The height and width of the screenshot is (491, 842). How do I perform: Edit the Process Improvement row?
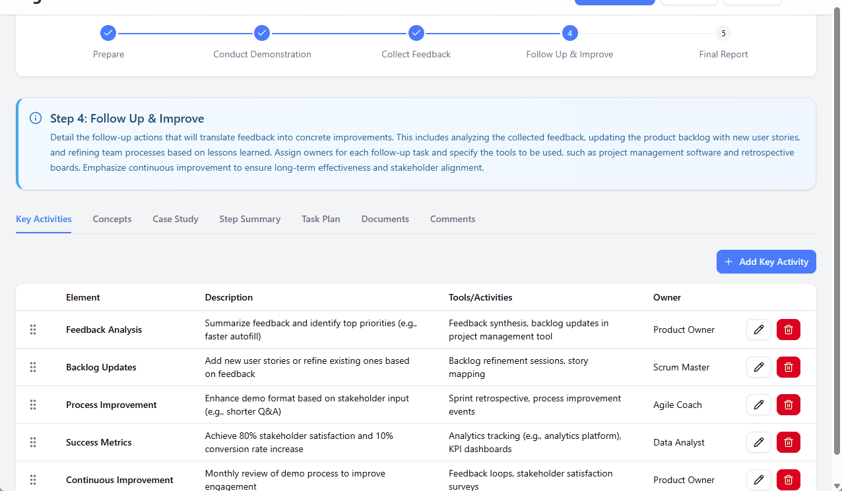pos(758,405)
